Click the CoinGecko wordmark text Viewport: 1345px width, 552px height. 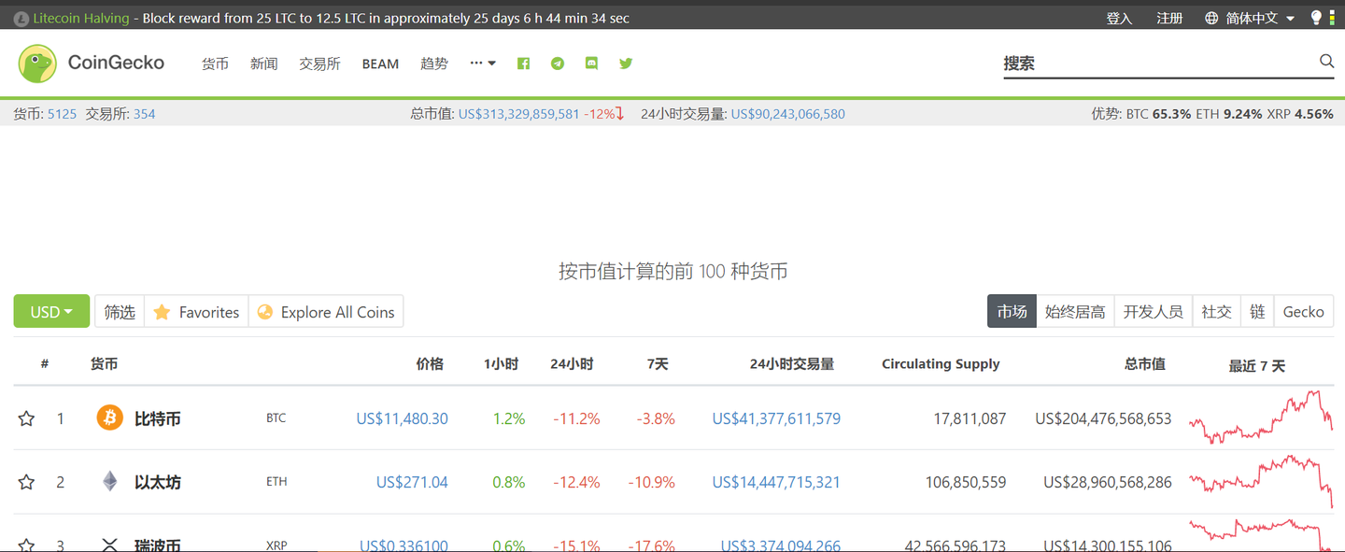pyautogui.click(x=116, y=63)
